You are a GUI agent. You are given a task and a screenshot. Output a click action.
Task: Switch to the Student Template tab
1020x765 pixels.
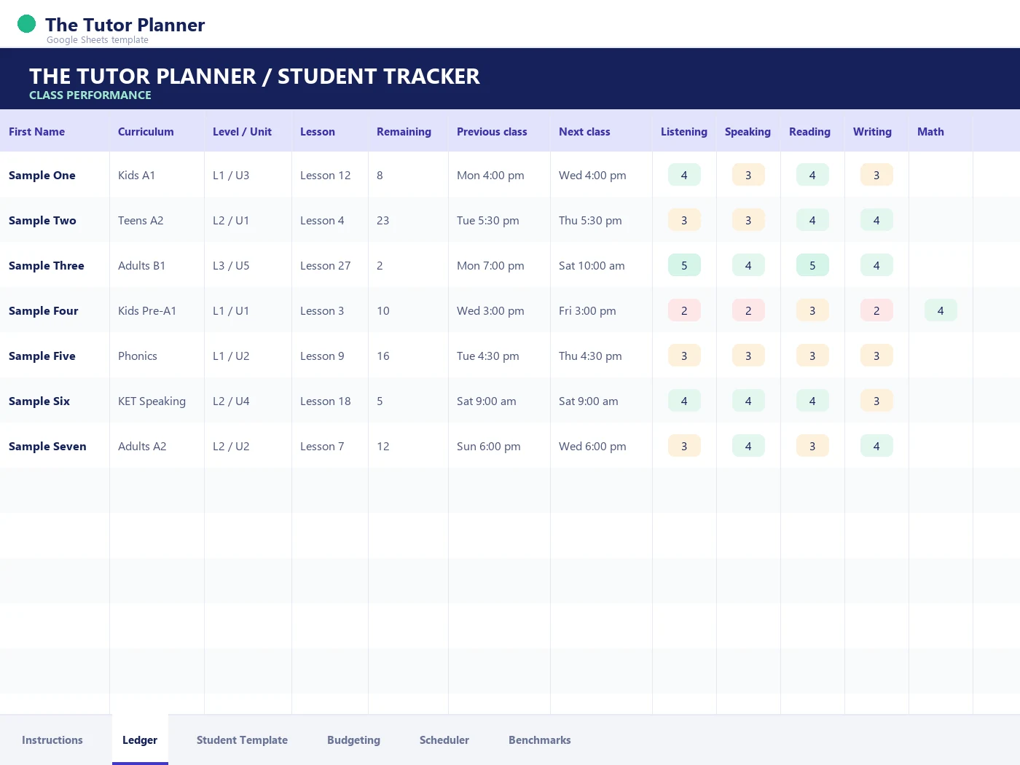242,740
